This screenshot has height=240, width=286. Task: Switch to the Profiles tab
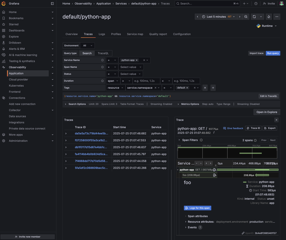(116, 34)
